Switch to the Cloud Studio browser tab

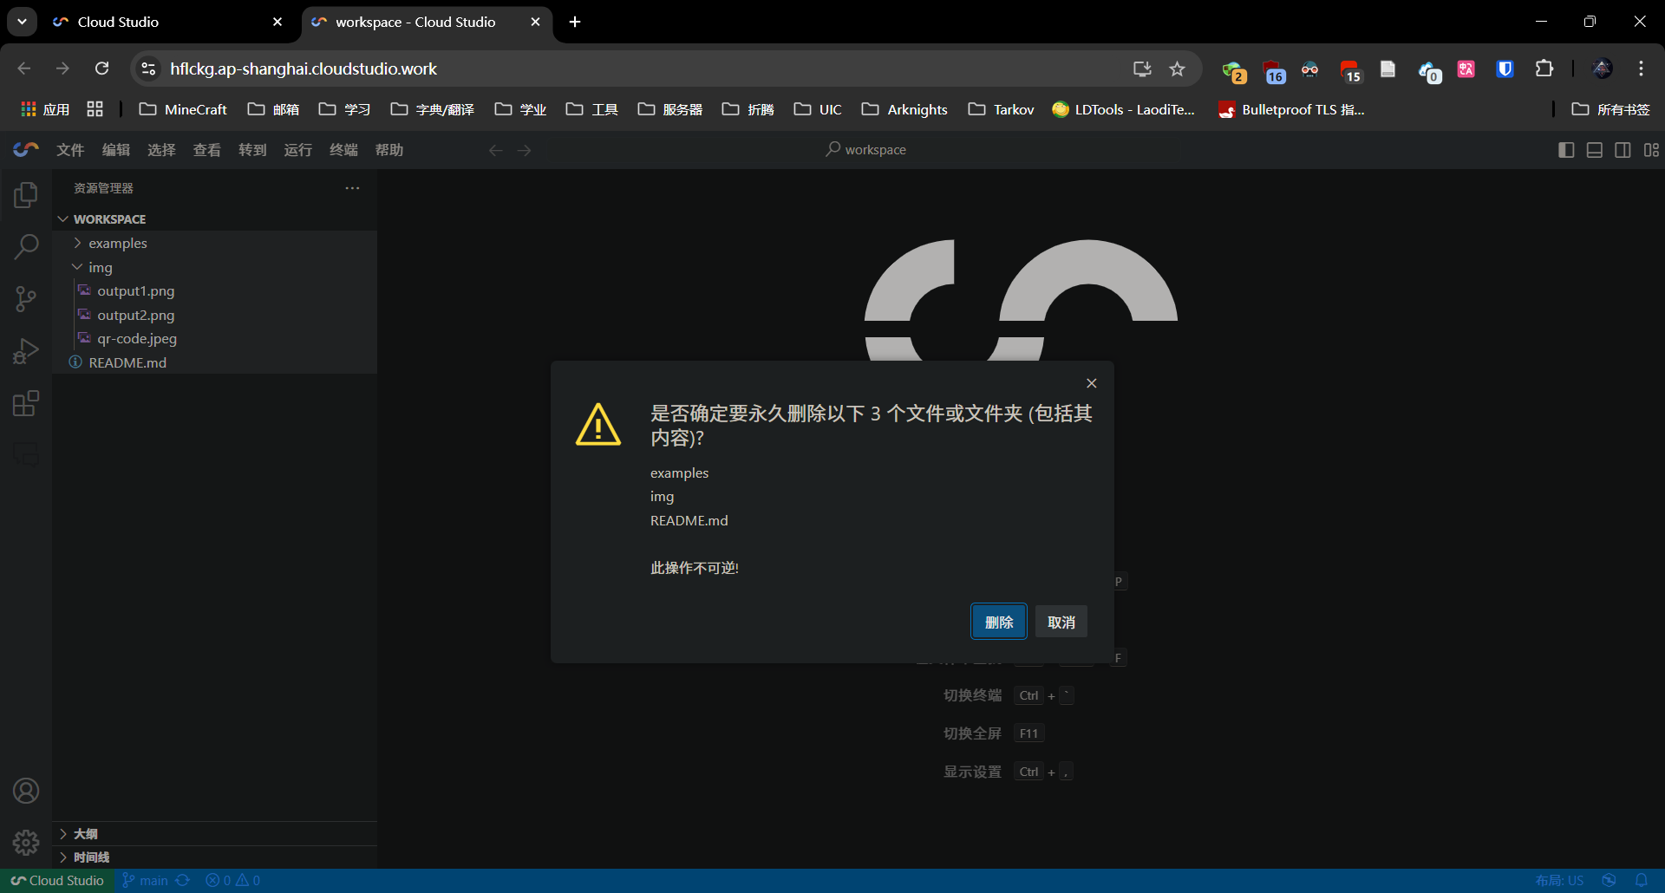point(167,22)
